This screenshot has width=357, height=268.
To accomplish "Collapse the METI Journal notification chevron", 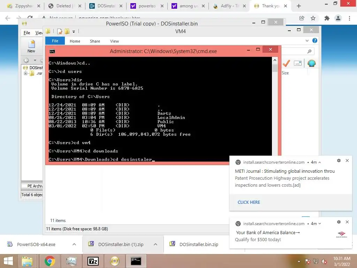I will [x=320, y=163].
